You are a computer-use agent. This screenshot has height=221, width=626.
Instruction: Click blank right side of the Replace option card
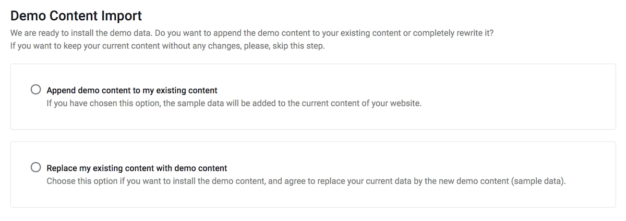[x=522, y=161]
